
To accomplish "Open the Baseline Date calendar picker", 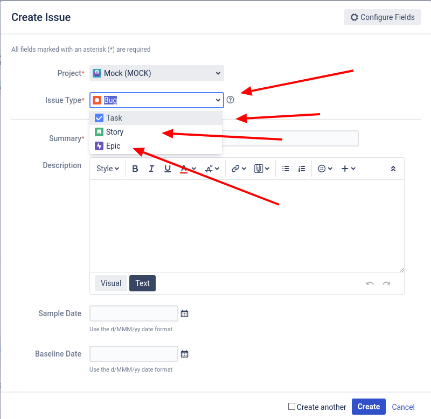I will coord(184,354).
